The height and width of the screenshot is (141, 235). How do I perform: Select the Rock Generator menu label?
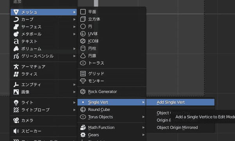[103, 91]
